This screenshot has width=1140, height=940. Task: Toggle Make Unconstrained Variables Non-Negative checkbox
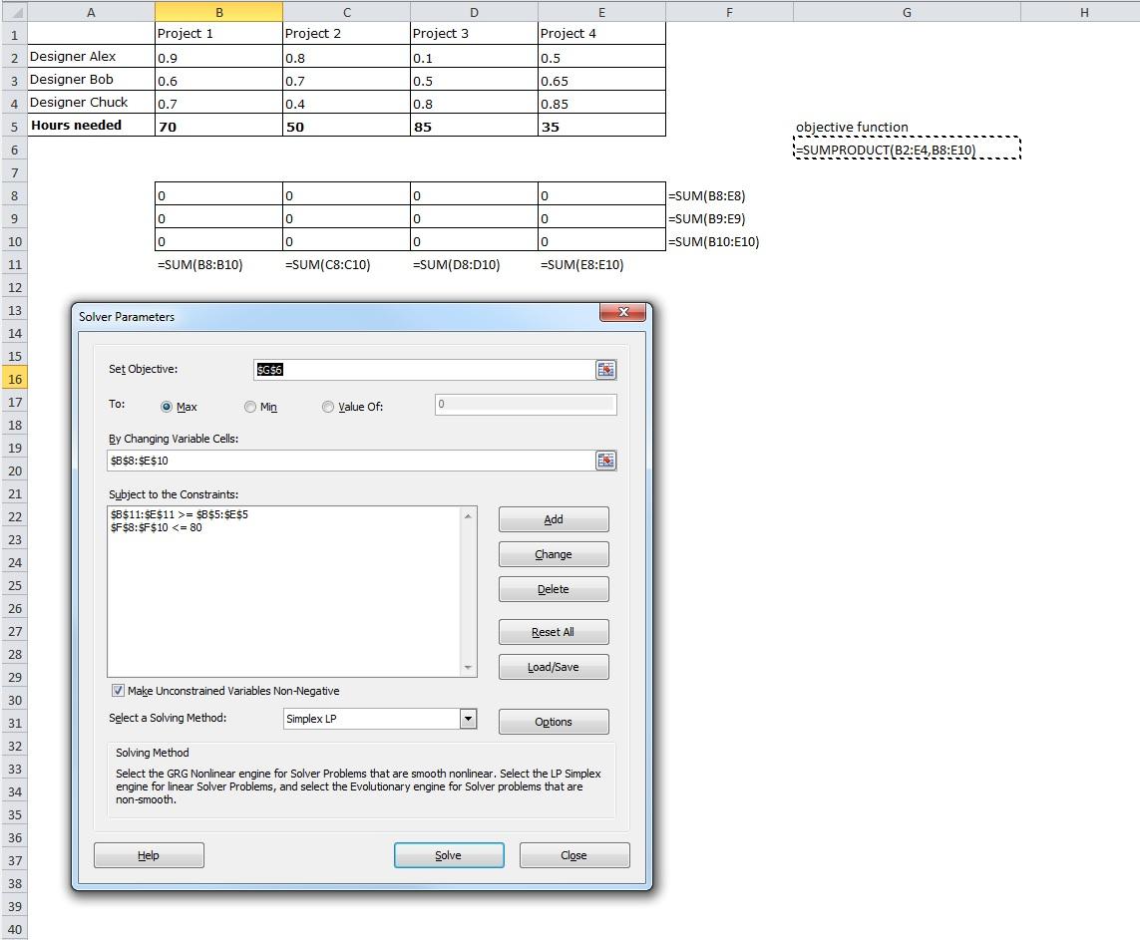(x=118, y=691)
